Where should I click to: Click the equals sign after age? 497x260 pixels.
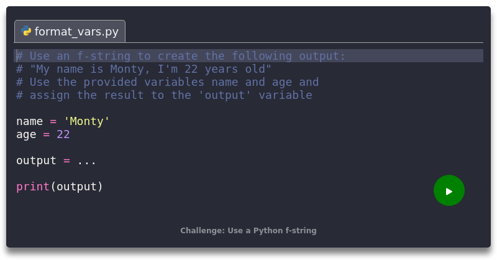tap(46, 134)
